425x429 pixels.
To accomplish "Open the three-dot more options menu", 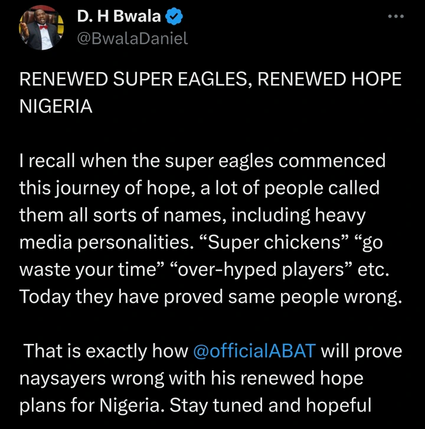I will 395,17.
